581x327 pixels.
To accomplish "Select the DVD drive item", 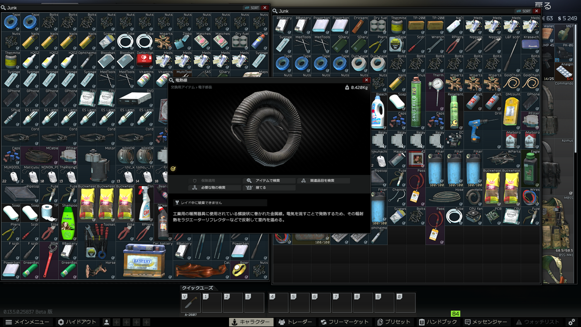I will 135,98.
